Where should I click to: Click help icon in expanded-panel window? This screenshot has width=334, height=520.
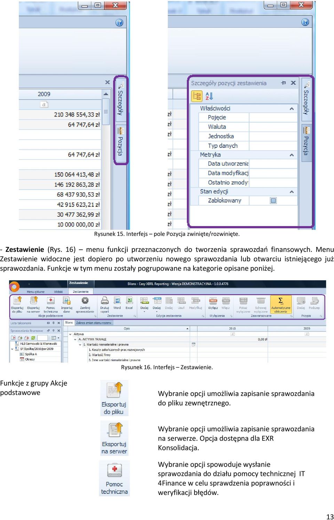coord(305,22)
